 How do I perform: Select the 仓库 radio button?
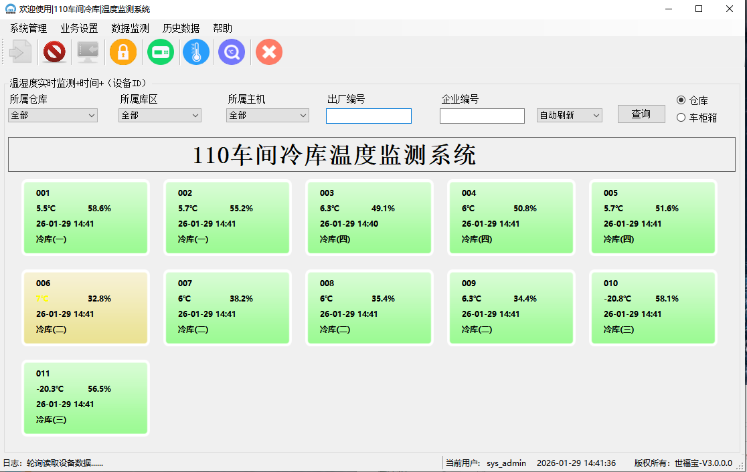click(681, 100)
